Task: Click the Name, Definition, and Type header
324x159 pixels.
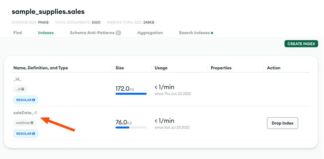Action: [x=41, y=68]
